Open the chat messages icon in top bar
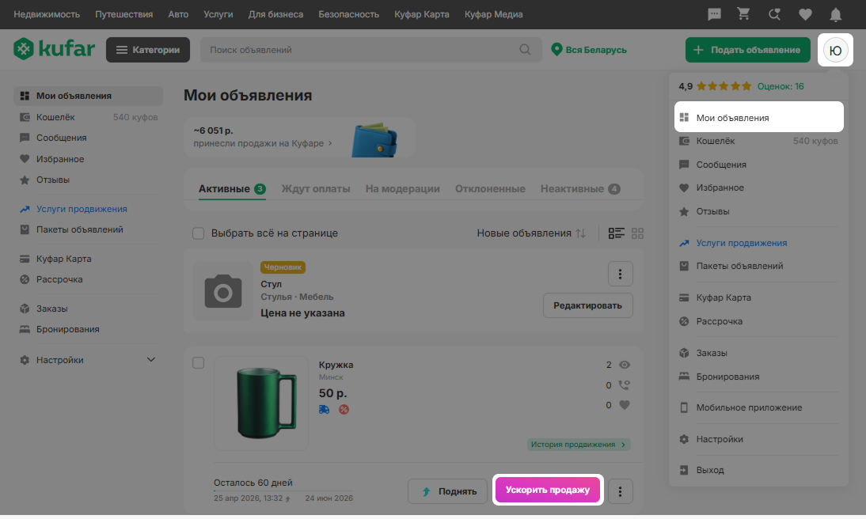 (x=714, y=14)
